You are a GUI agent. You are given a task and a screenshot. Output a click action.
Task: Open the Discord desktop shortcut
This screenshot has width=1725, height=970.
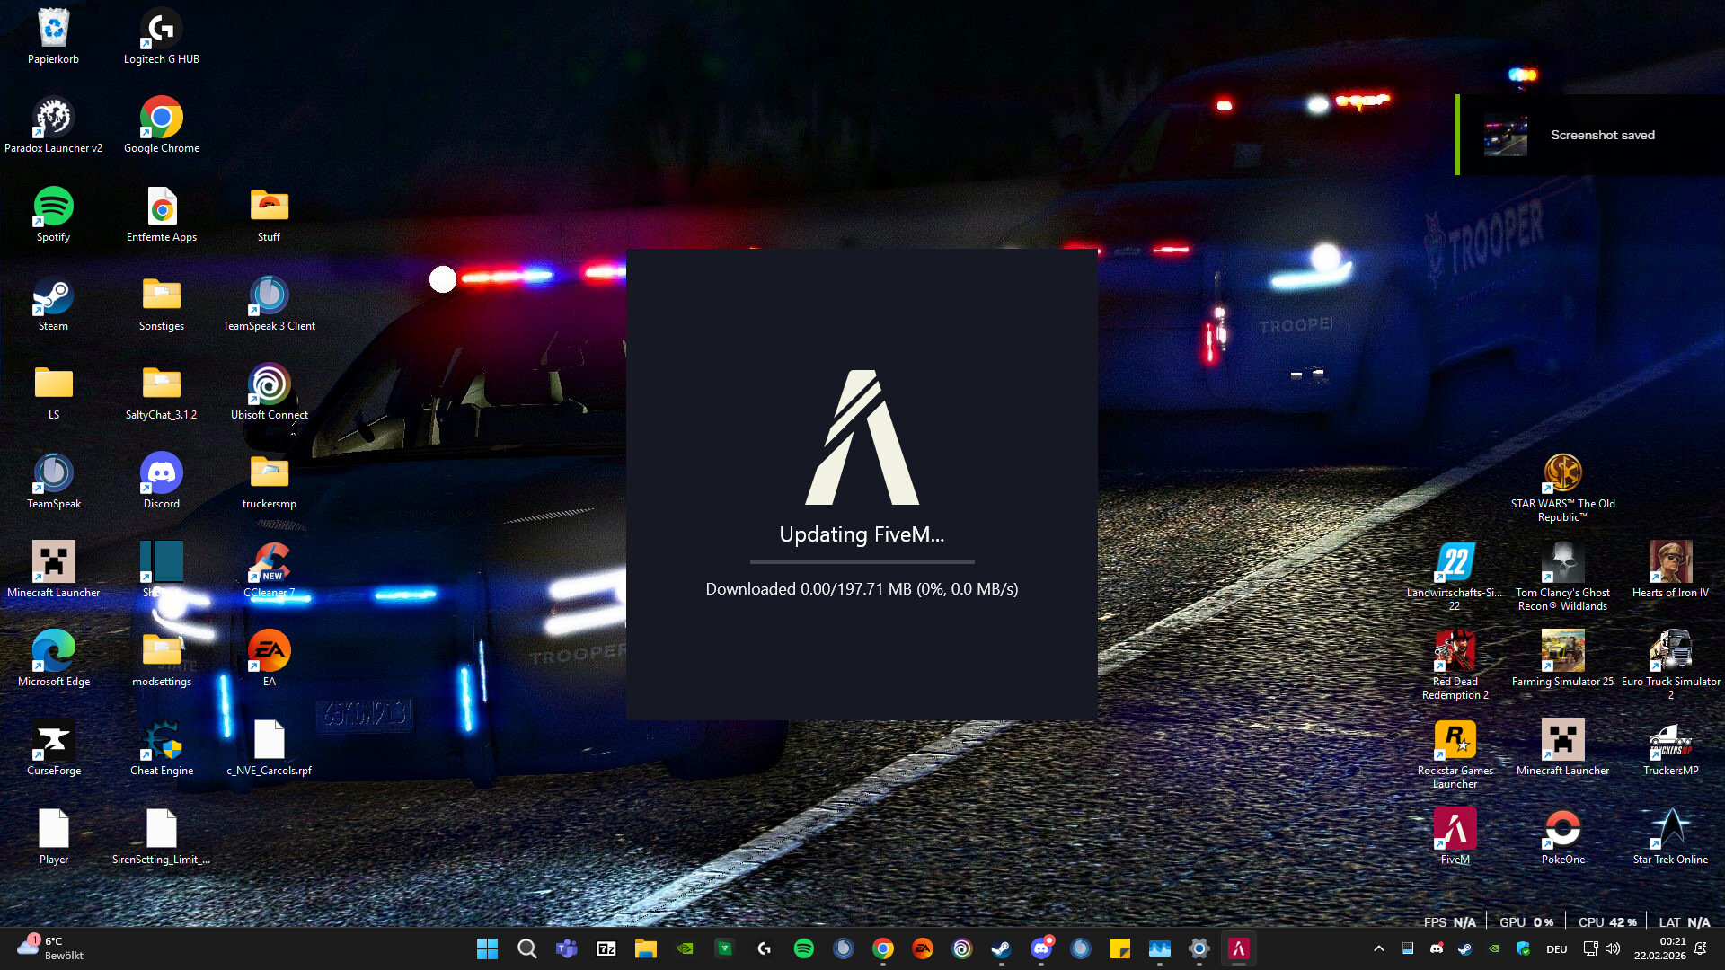pyautogui.click(x=162, y=474)
